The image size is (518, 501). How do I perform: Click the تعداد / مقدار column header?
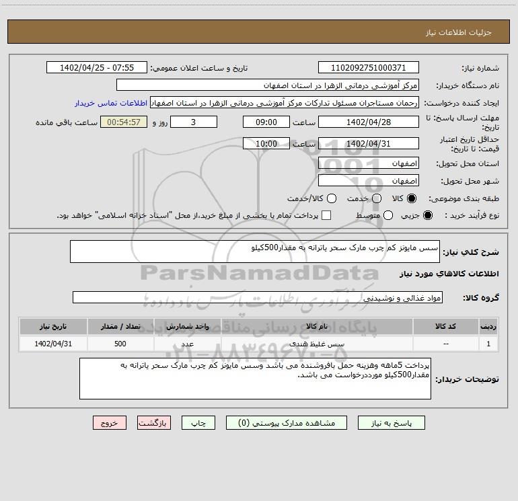tap(120, 327)
